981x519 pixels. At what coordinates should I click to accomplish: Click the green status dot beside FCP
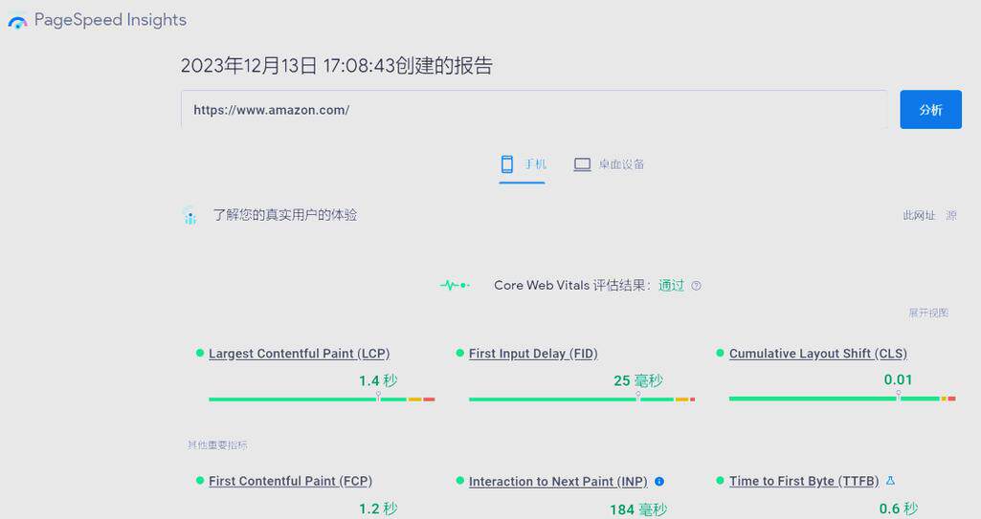coord(200,480)
